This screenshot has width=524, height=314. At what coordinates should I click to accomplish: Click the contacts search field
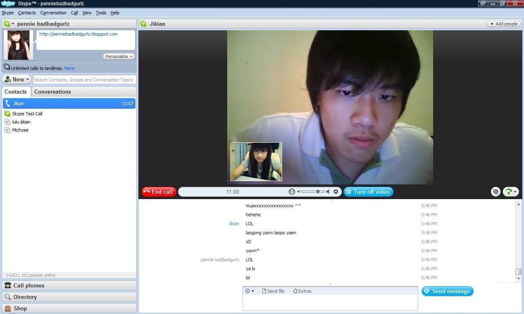coord(84,80)
